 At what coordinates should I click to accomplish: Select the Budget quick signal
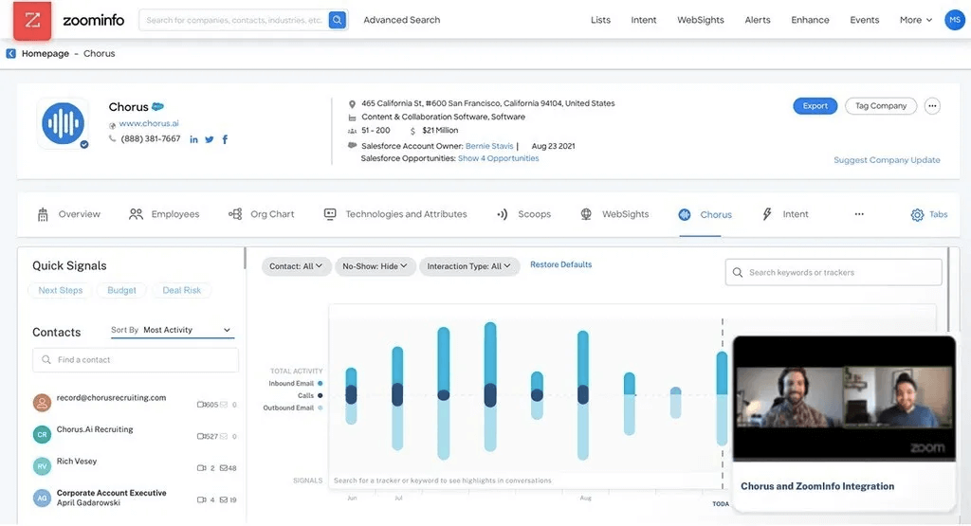pos(121,290)
